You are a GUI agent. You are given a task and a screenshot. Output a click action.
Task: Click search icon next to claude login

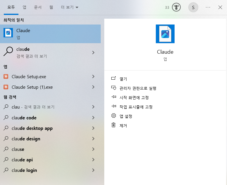pos(6,170)
